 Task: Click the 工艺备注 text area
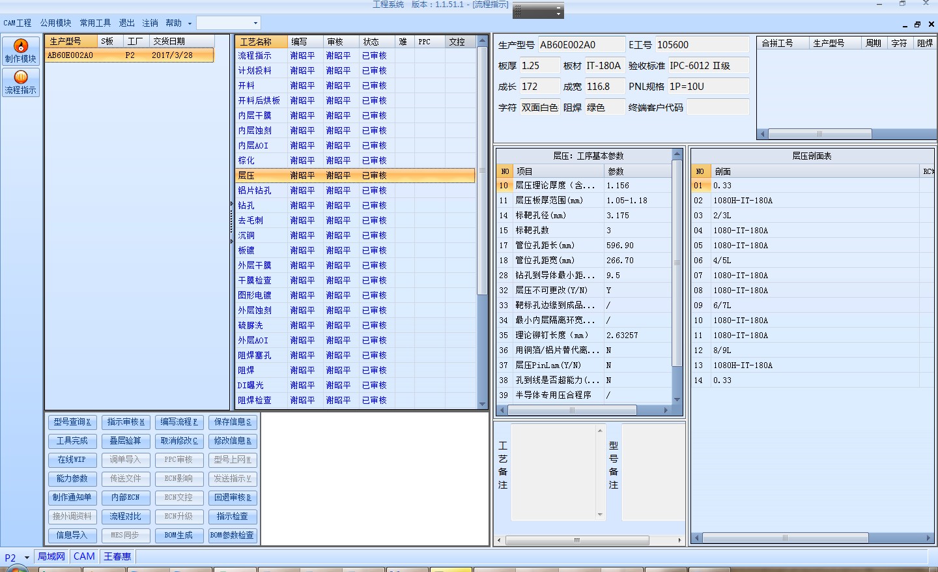point(558,472)
